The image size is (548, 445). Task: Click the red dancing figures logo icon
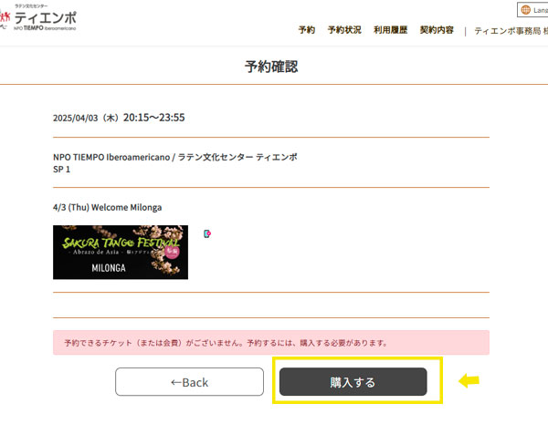[5, 18]
